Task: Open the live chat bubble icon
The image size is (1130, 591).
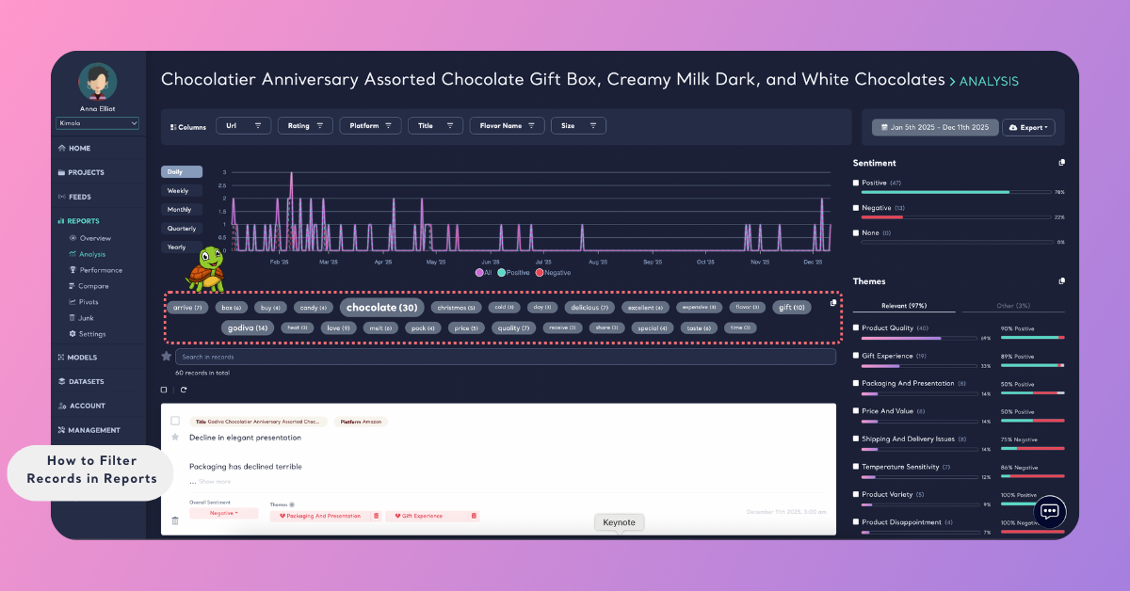Action: point(1050,511)
